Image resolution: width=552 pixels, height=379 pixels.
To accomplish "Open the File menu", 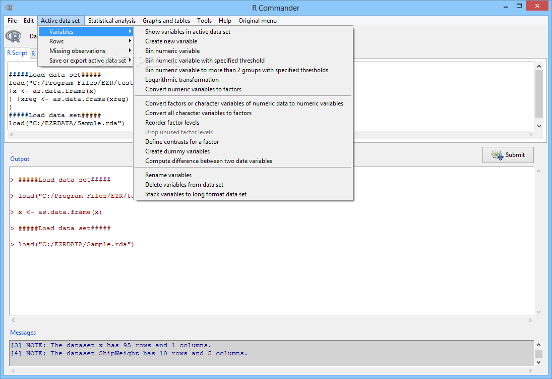I will coord(12,21).
